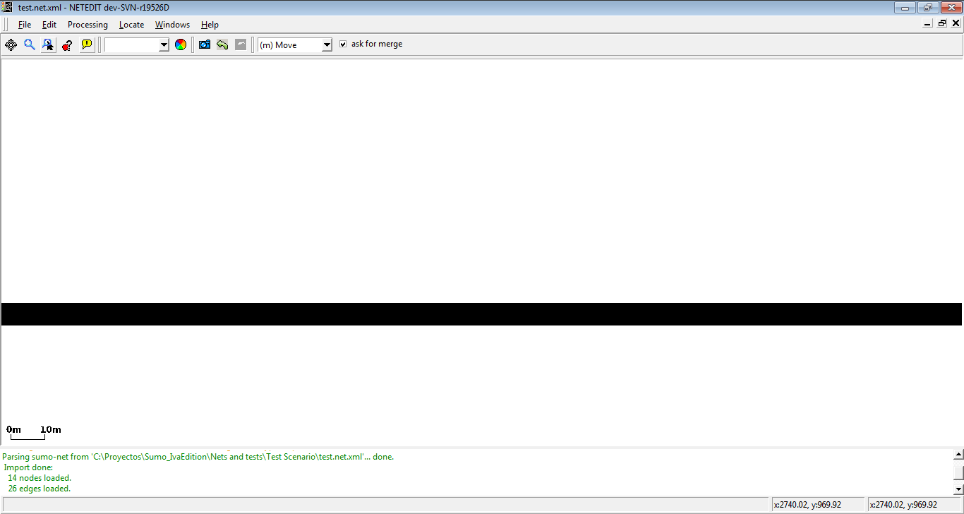Viewport: 964px width, 514px height.
Task: Select the magnifier zoom tool icon
Action: click(x=30, y=44)
